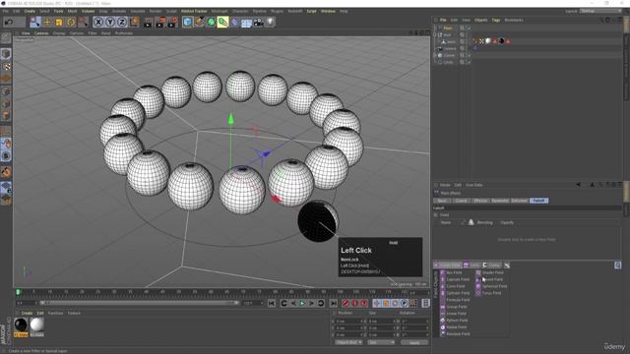The height and width of the screenshot is (354, 630).
Task: Open viewport Cameras menu
Action: click(41, 33)
